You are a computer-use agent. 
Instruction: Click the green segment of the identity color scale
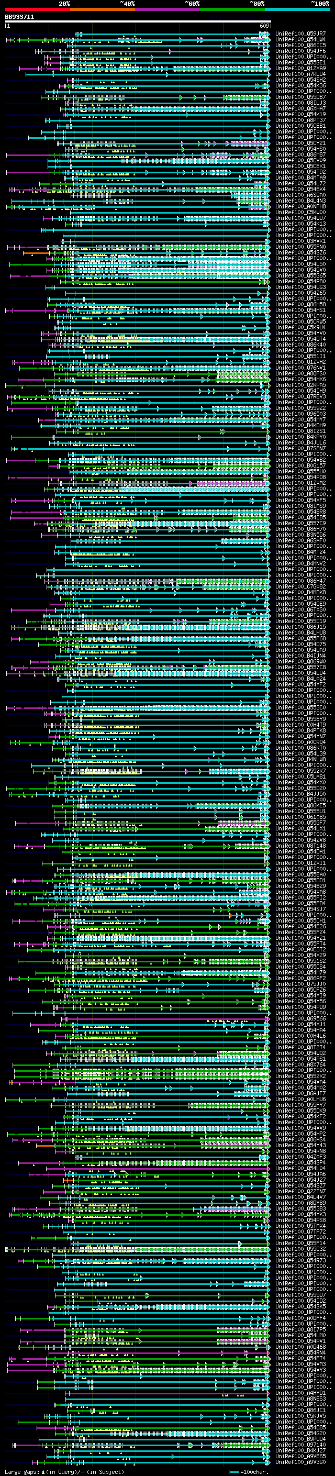pos(232,9)
